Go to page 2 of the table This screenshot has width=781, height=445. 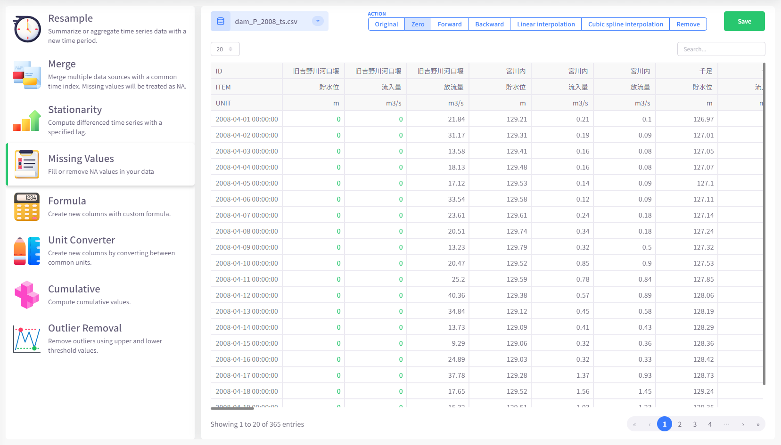[680, 424]
